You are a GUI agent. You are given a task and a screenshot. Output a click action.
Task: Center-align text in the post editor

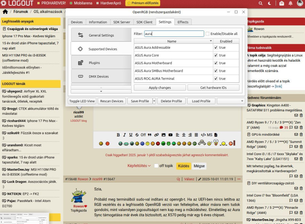184,135
